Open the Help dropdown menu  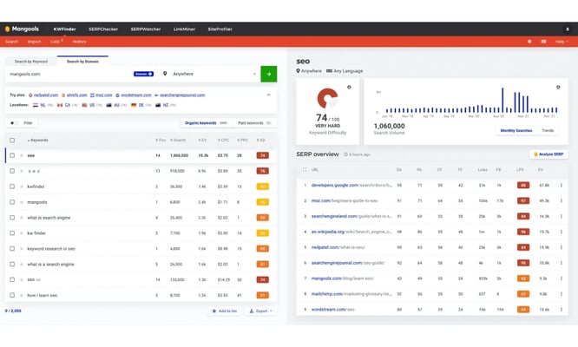(562, 42)
